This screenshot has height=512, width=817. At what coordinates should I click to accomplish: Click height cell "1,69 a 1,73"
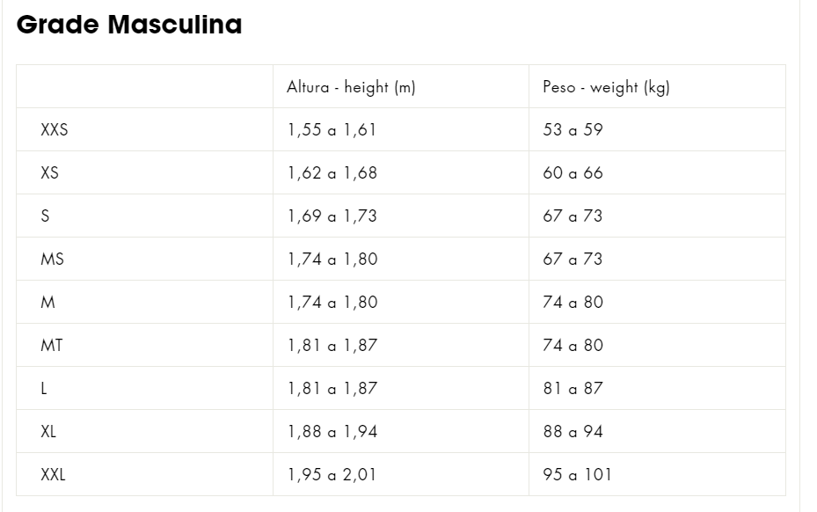point(332,216)
